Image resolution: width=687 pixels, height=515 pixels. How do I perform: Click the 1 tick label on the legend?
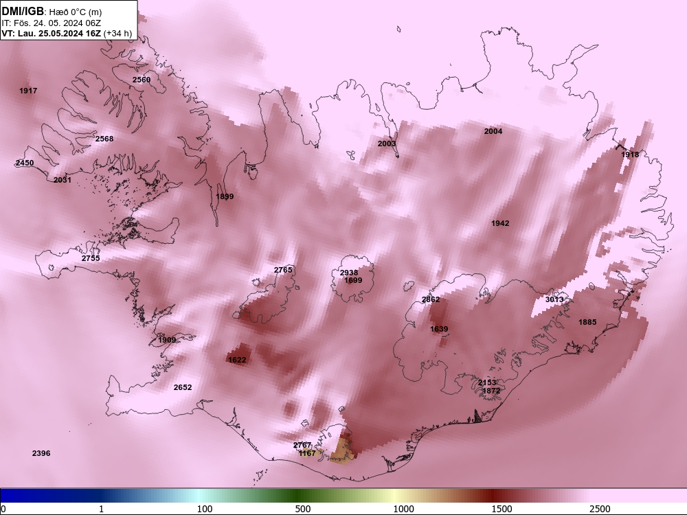pos(101,509)
